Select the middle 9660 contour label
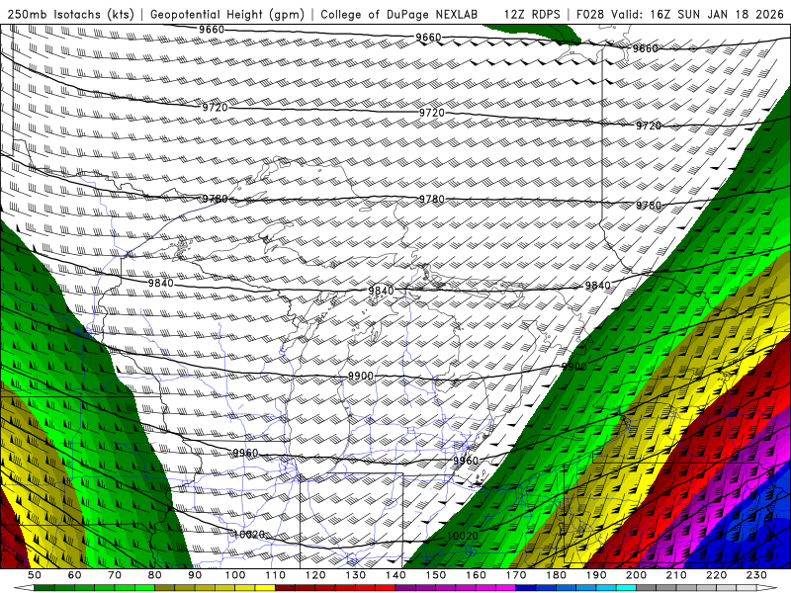Image resolution: width=791 pixels, height=593 pixels. pos(428,38)
